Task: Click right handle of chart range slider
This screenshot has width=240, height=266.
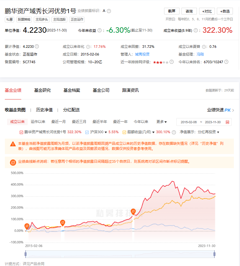Action: (214, 254)
